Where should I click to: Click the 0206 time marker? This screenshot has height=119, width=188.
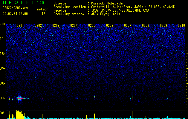(110, 26)
